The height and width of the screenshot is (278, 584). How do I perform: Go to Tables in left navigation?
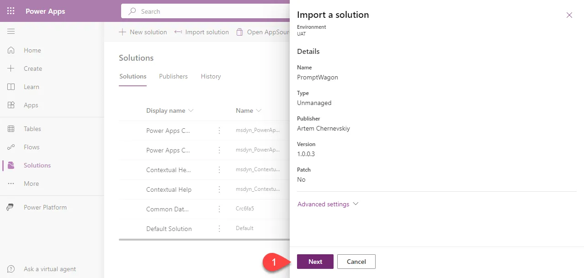click(32, 129)
